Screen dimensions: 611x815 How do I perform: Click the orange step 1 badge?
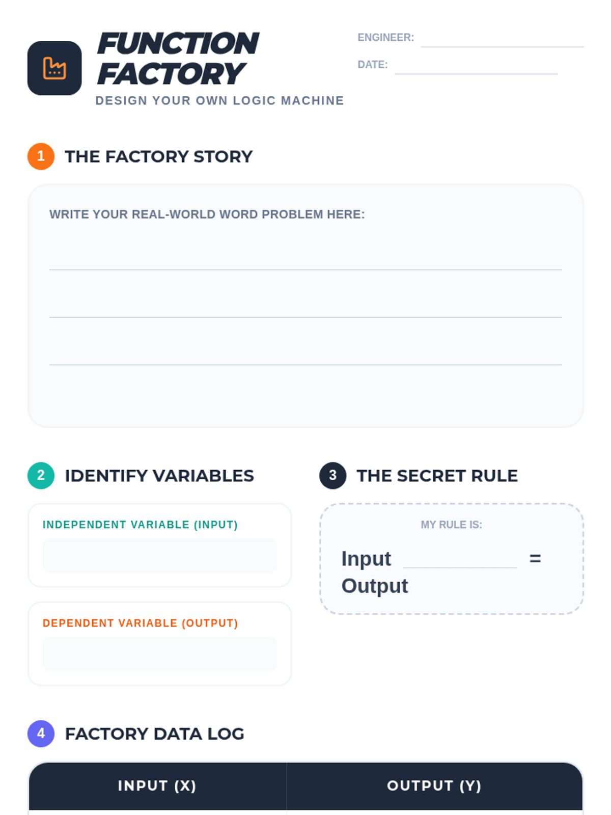click(x=41, y=156)
